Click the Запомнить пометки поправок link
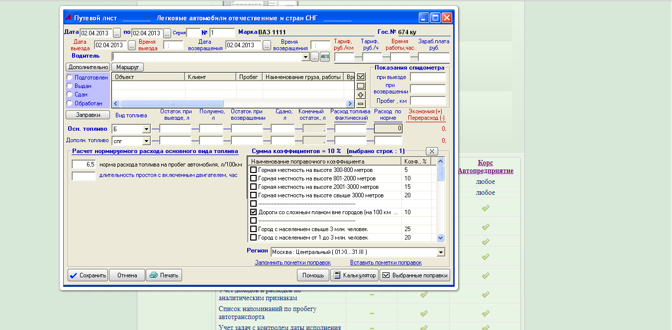 (x=292, y=262)
